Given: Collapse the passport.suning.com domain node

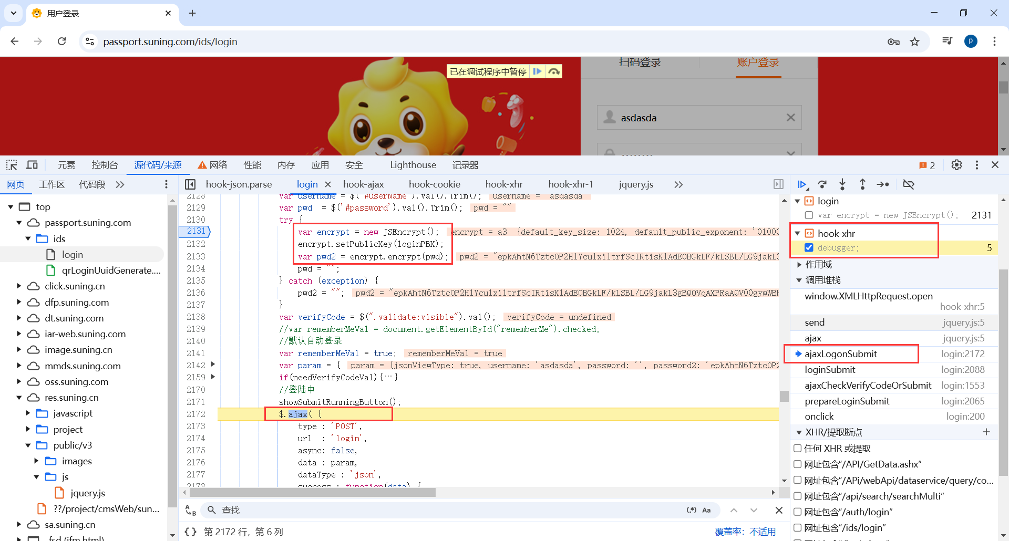Looking at the screenshot, I should pos(19,223).
